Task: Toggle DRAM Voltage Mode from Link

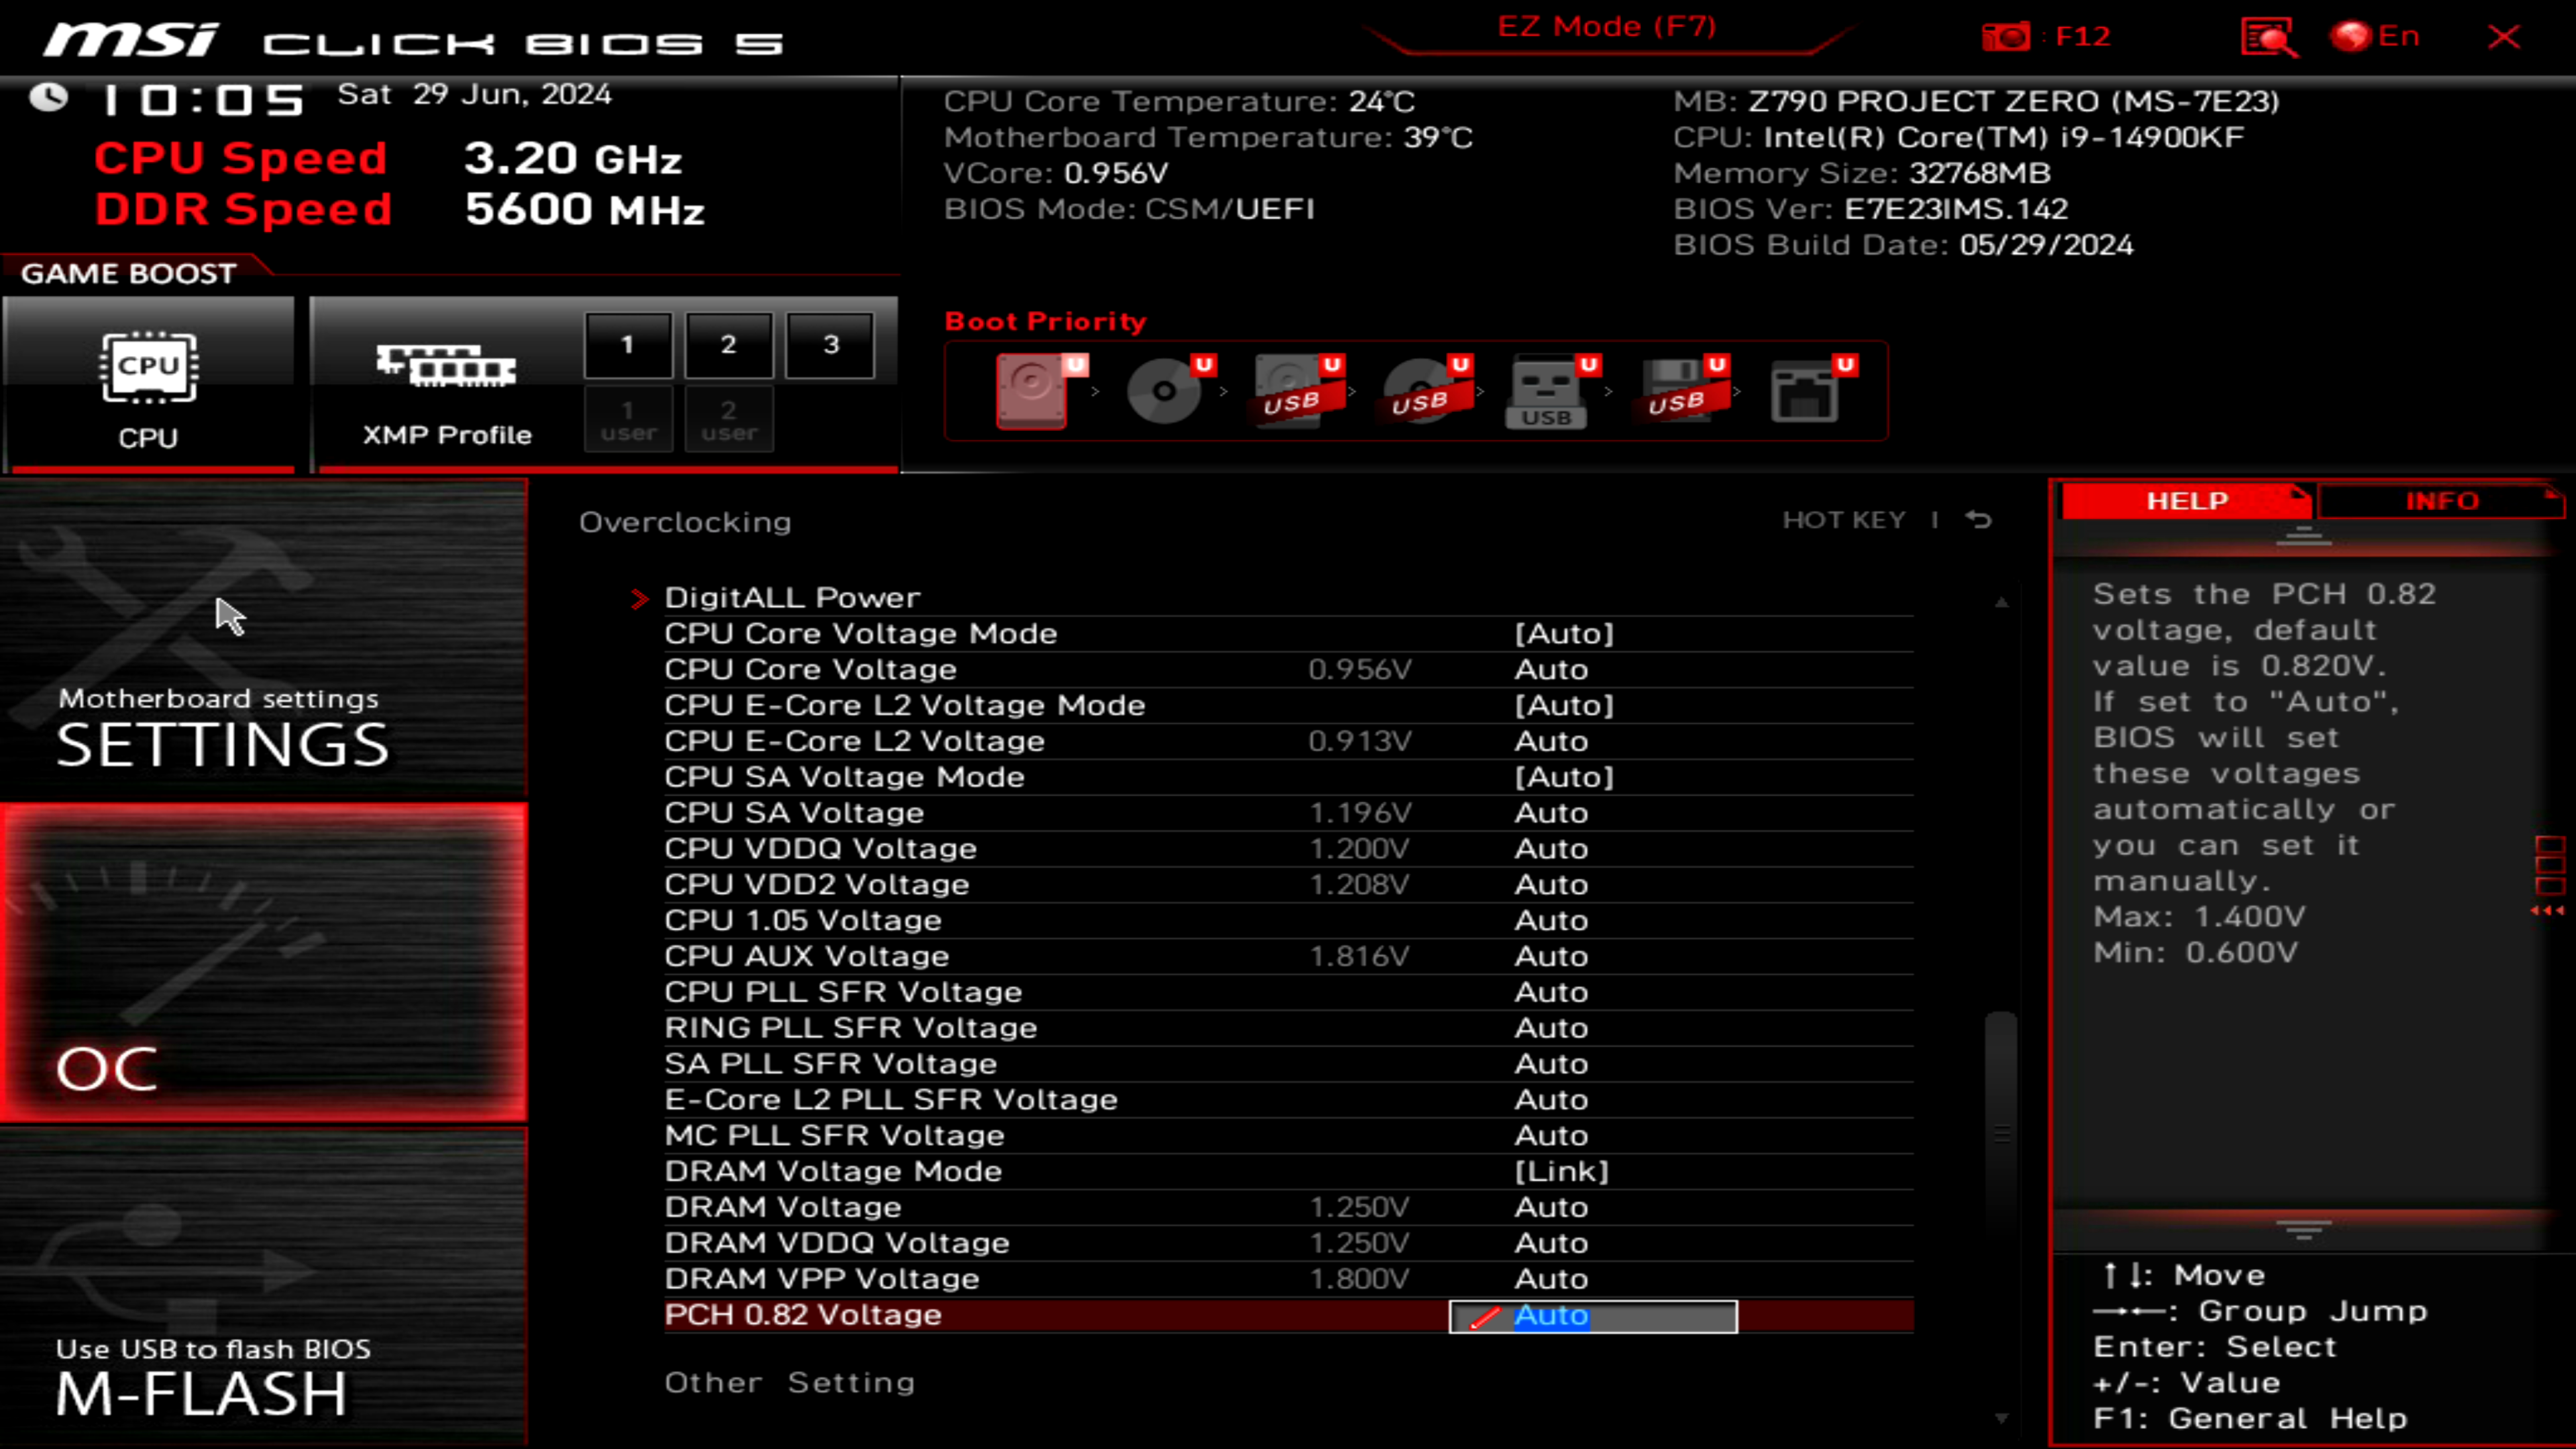Action: click(1562, 1171)
